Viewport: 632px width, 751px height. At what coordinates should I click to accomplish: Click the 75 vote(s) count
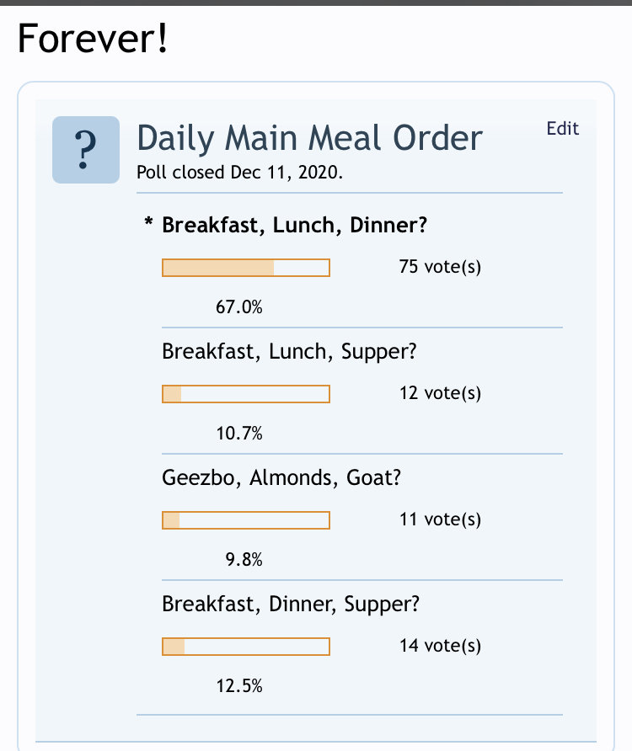440,267
